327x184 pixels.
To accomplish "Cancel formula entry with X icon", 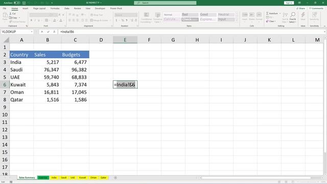I will (x=42, y=32).
